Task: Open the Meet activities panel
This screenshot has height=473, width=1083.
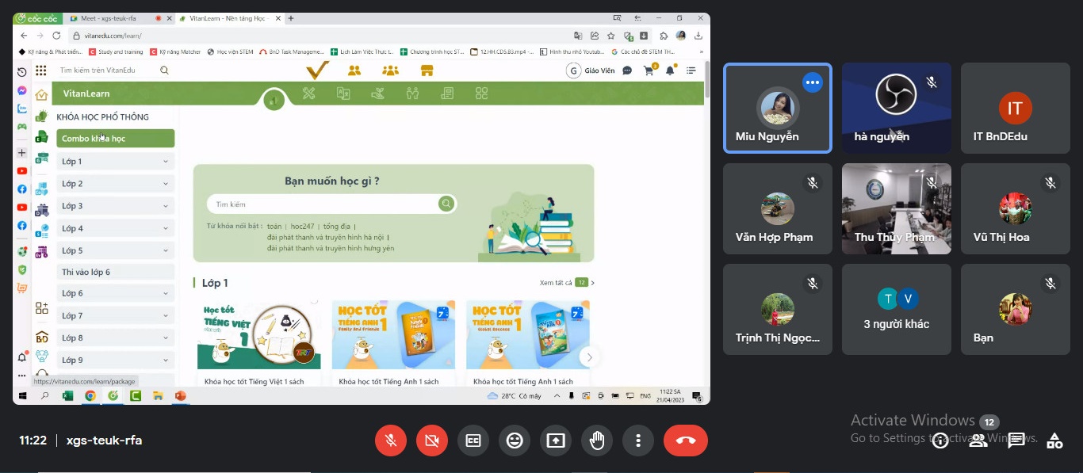Action: pos(1054,441)
